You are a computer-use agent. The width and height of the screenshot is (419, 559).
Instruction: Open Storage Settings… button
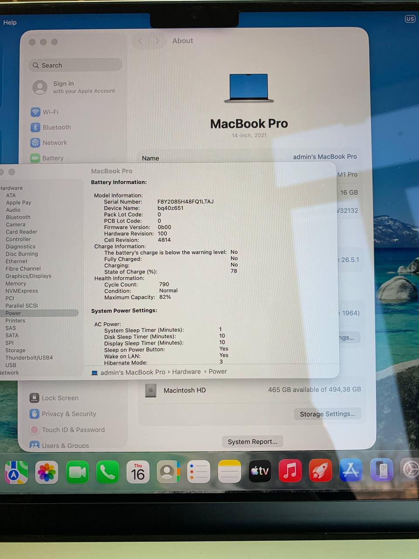(x=327, y=414)
